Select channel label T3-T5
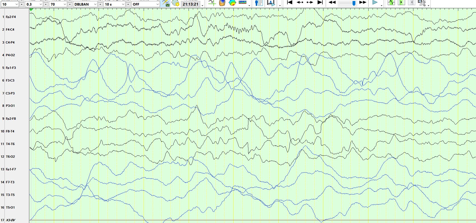Viewport: 476px width, 223px height. click(10, 195)
